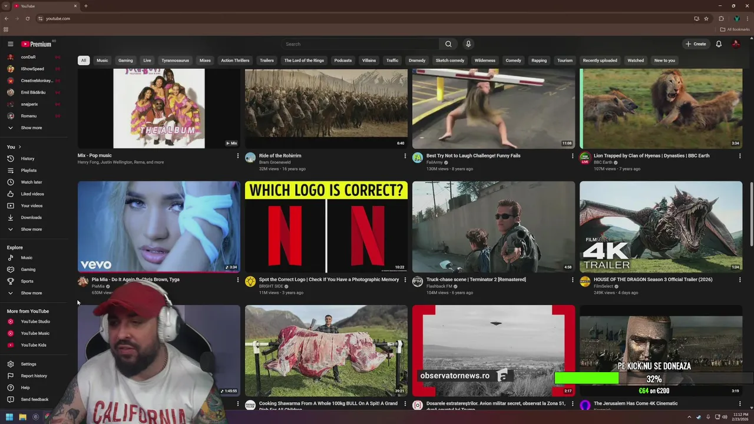
Task: Click the search magnifier button
Action: pos(448,44)
